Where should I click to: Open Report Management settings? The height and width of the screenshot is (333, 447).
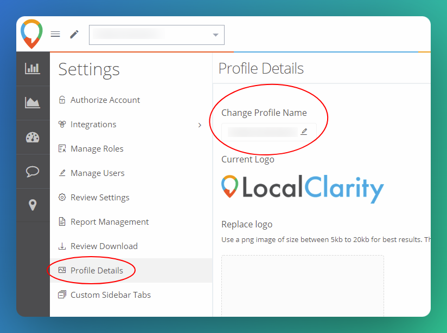(x=131, y=221)
